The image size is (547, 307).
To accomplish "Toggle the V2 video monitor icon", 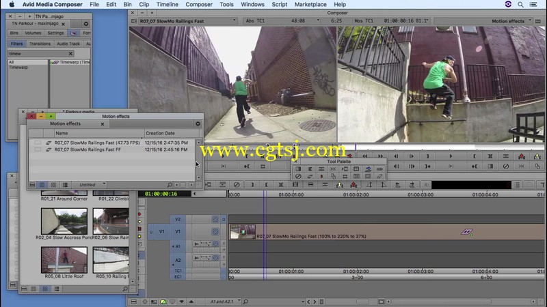I will point(224,219).
